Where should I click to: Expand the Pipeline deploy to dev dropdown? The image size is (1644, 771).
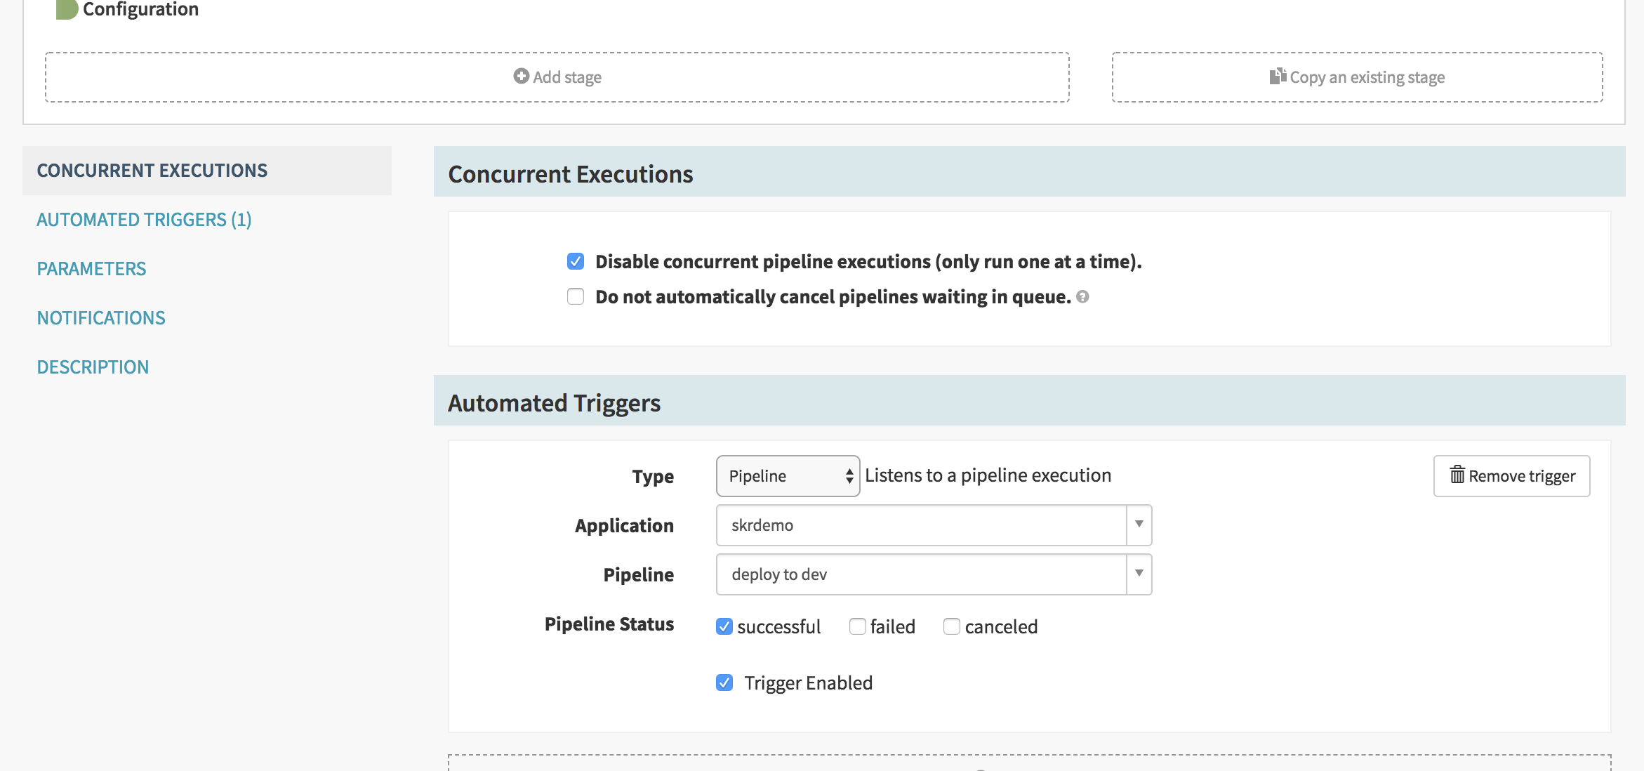tap(1139, 574)
